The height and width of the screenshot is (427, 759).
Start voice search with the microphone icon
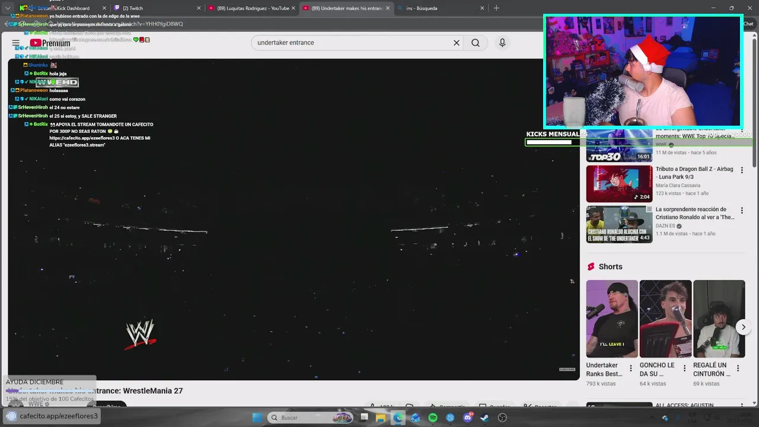coord(502,43)
